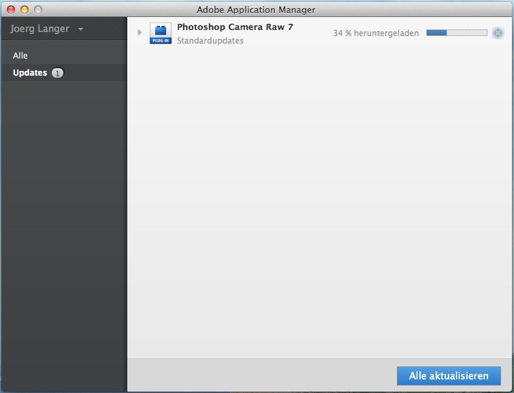Click the 34 % heruntergeladen status text
Image resolution: width=514 pixels, height=393 pixels.
point(376,33)
